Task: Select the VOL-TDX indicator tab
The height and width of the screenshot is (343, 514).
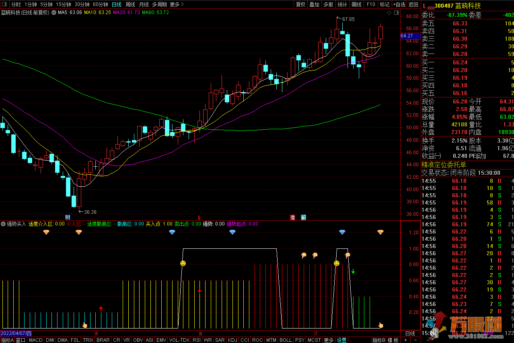Action: [179, 340]
